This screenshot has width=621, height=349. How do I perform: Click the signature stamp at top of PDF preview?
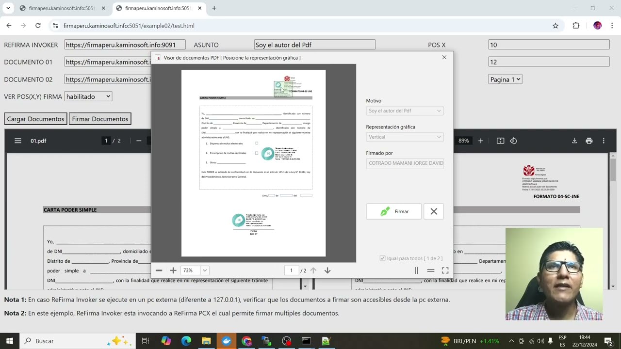[283, 89]
